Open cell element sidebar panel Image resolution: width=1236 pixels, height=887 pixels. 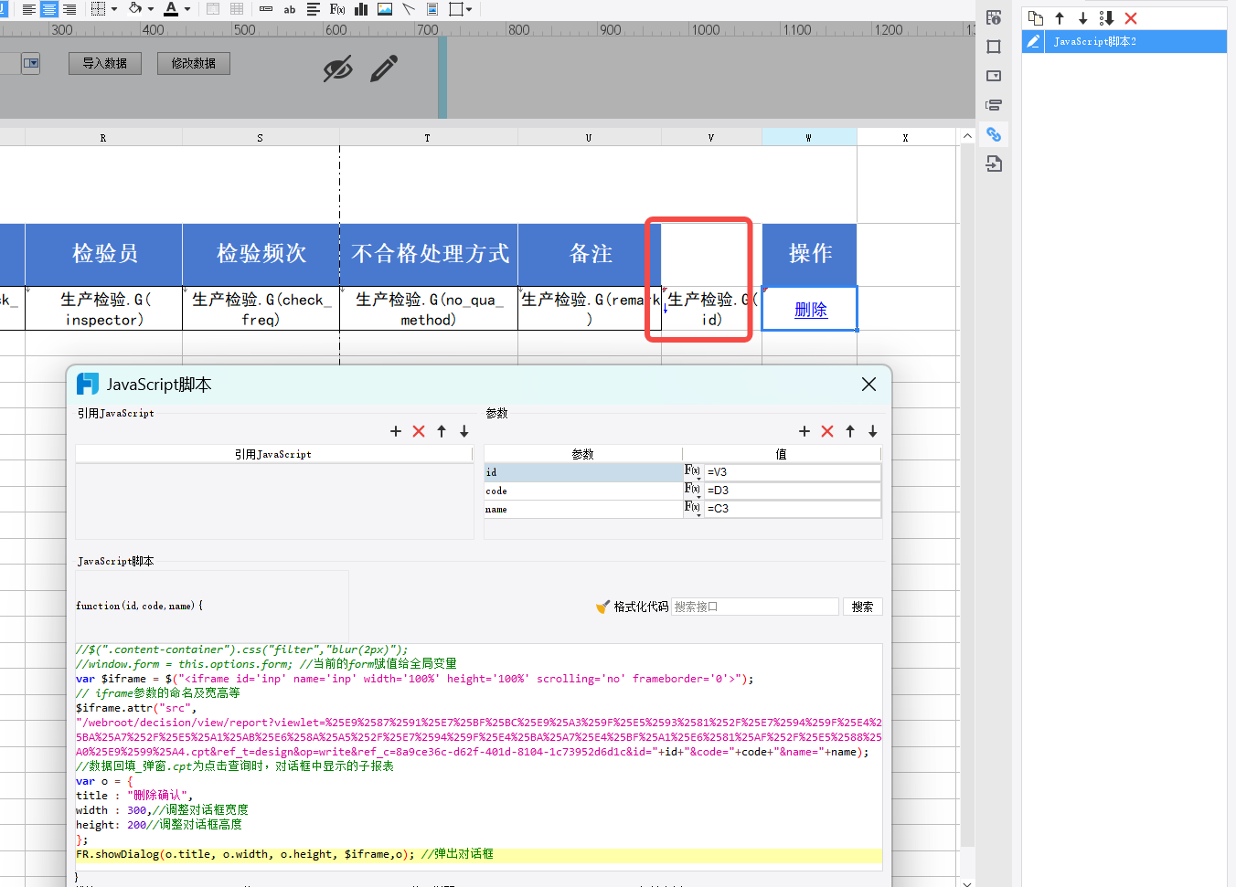(x=994, y=47)
